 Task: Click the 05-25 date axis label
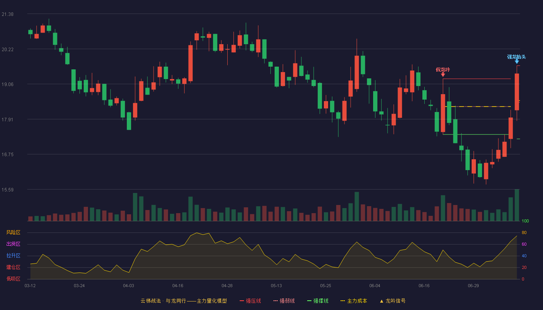[325, 286]
